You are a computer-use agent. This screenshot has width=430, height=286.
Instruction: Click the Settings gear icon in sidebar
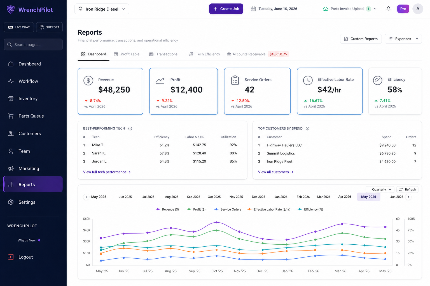pyautogui.click(x=11, y=202)
